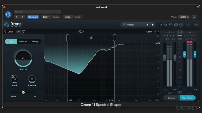The height and width of the screenshot is (113, 202).
Task: Click the Release knob
Action: coord(32,79)
